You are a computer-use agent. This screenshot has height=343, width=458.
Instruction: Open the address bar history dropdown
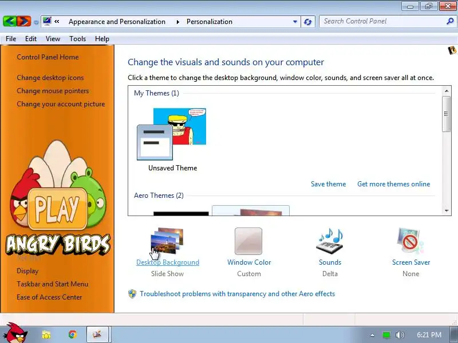295,22
